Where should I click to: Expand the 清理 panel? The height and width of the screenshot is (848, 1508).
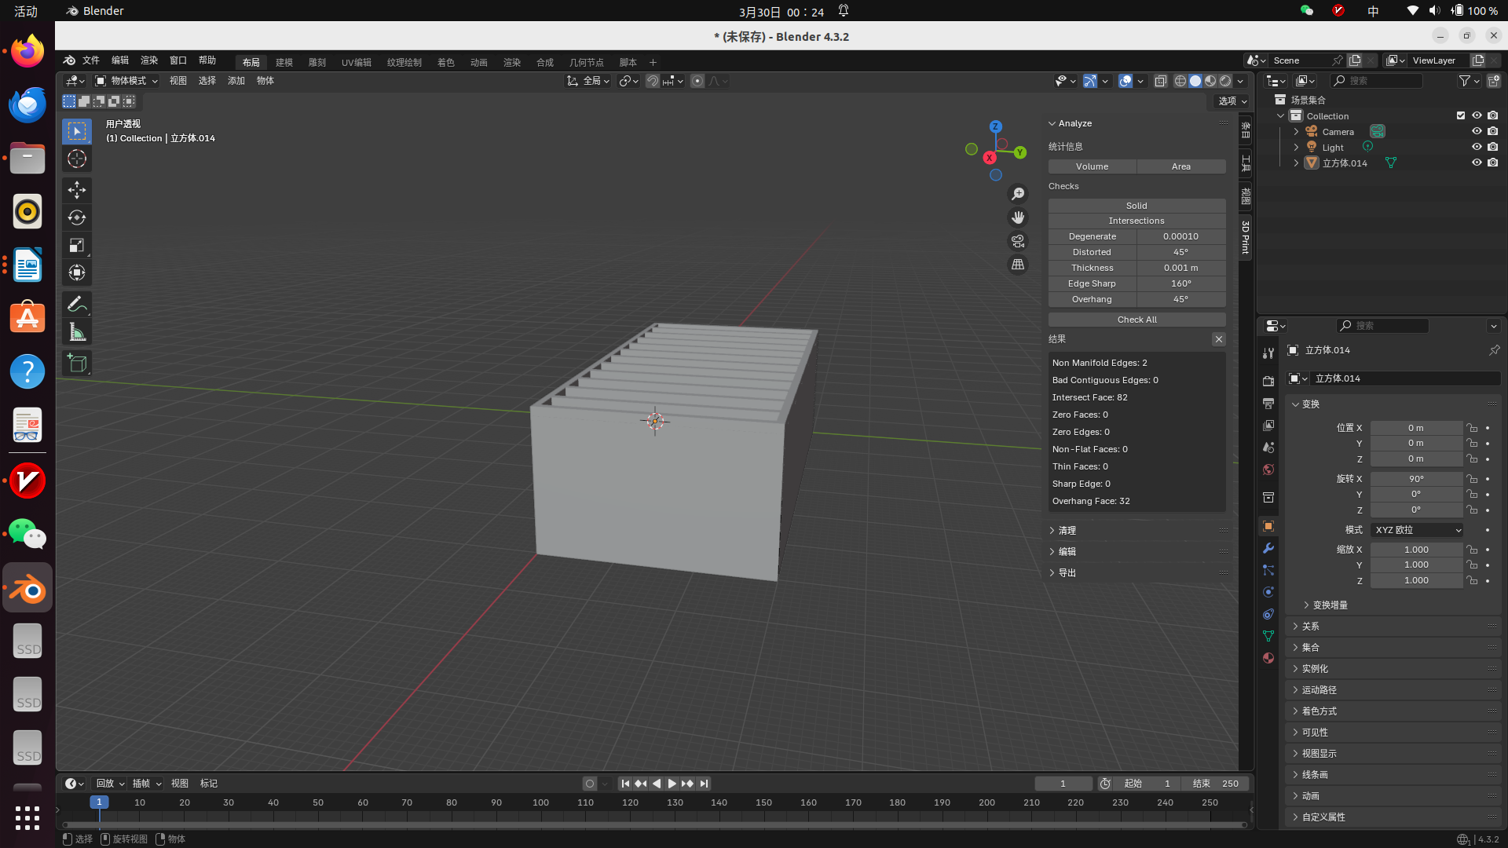click(1067, 531)
